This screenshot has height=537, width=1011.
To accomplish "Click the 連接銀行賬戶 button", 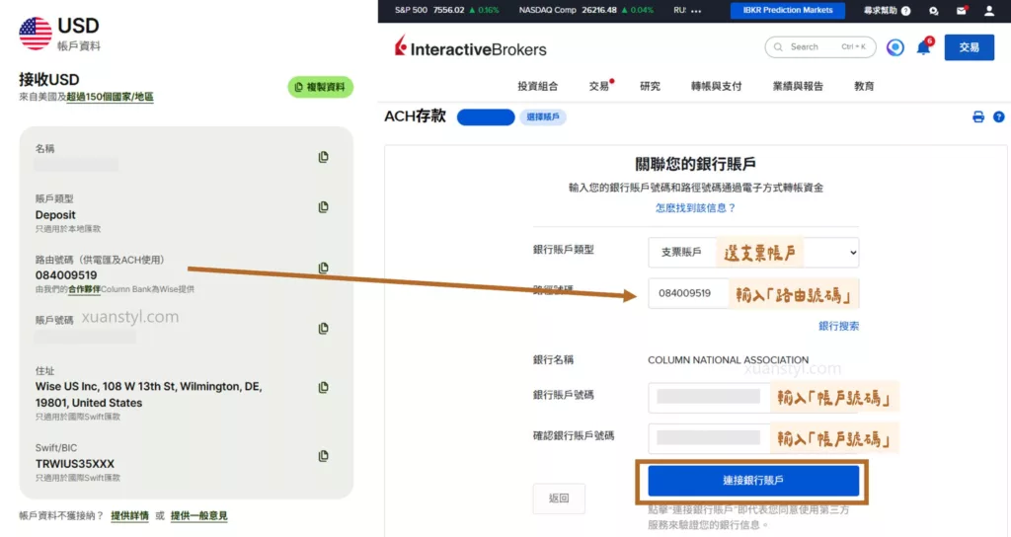I will tap(753, 481).
